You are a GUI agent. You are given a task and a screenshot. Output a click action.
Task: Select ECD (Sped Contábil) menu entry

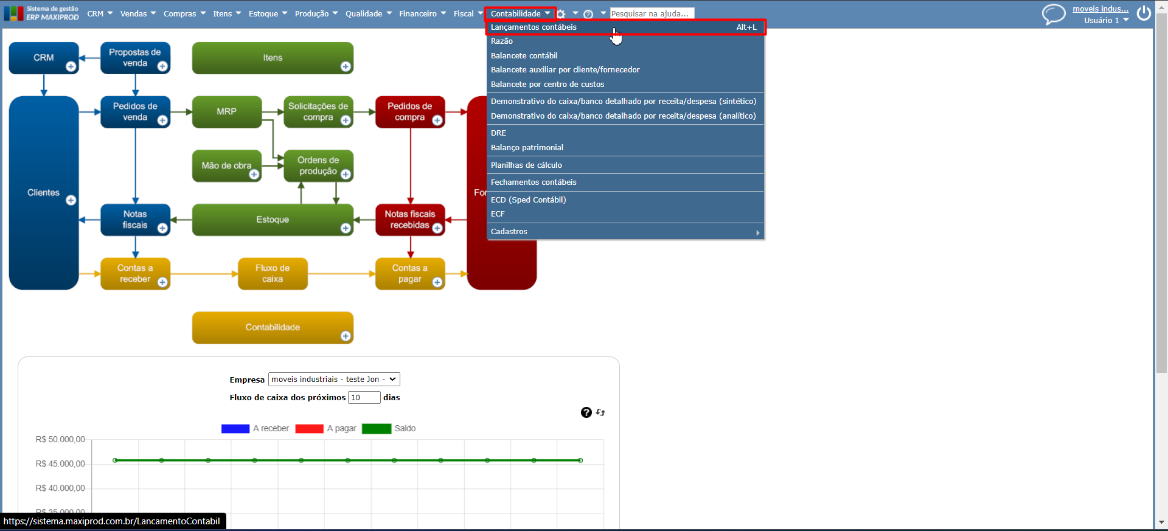click(x=625, y=200)
